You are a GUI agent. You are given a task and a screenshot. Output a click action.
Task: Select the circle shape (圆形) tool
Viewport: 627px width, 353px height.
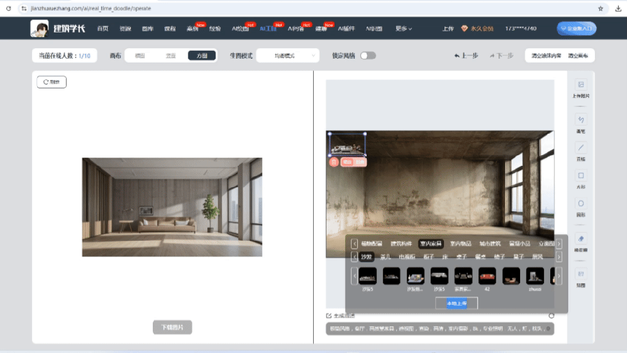[581, 207]
